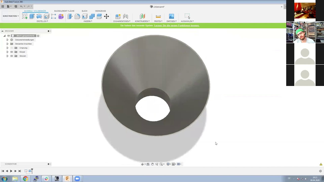Expand the Dokumenteinstellungen tree node
Image resolution: width=324 pixels, height=182 pixels.
tap(7, 40)
